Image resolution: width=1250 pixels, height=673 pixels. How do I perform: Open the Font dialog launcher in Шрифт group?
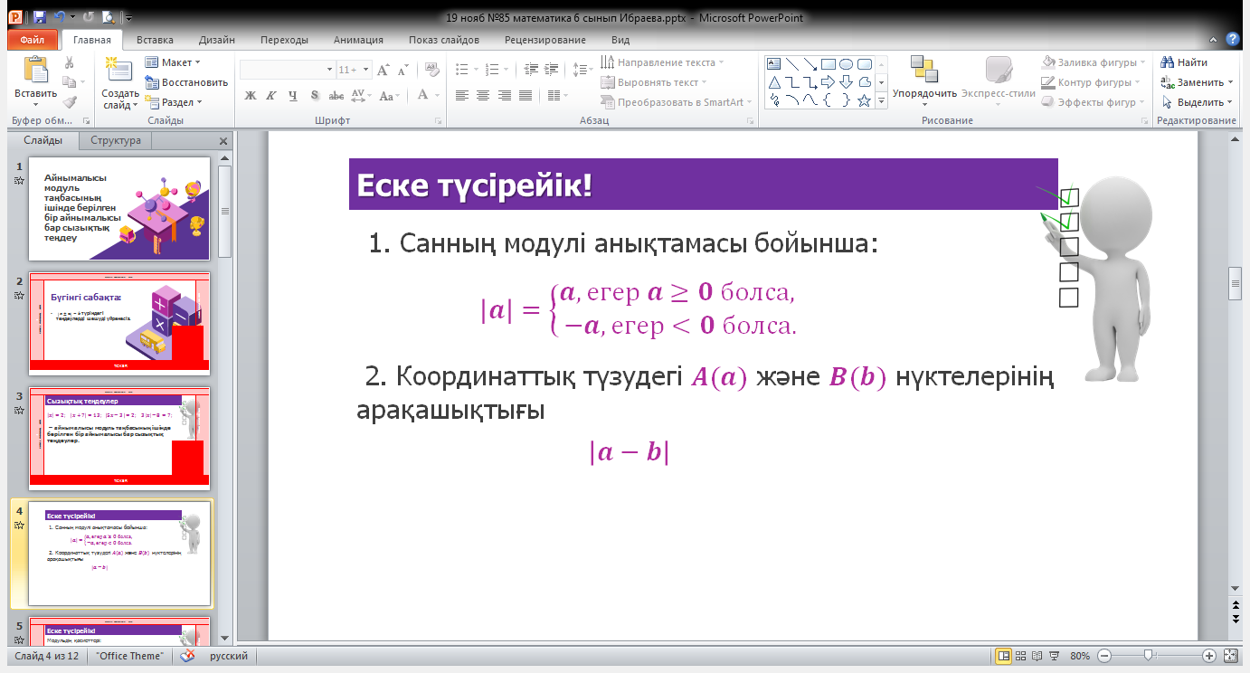pyautogui.click(x=440, y=119)
